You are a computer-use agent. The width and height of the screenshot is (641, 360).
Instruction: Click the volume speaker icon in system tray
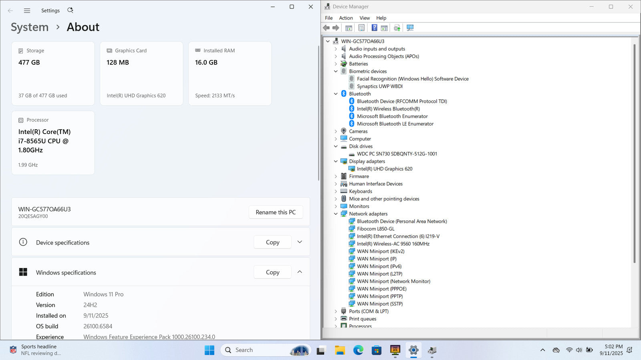click(x=579, y=350)
